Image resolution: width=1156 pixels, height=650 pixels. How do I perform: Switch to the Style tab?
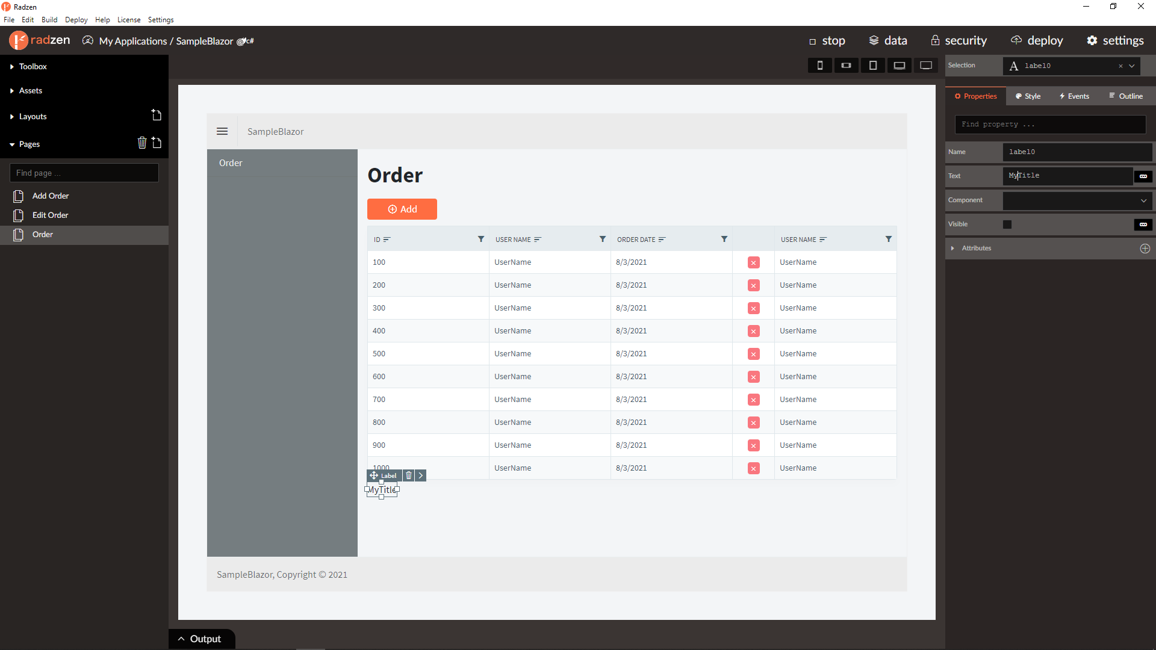pyautogui.click(x=1027, y=96)
